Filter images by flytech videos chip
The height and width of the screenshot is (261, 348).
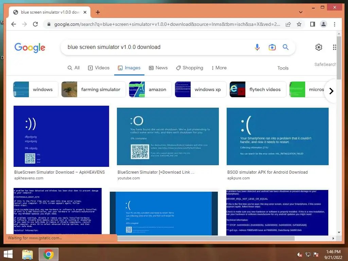258,89
